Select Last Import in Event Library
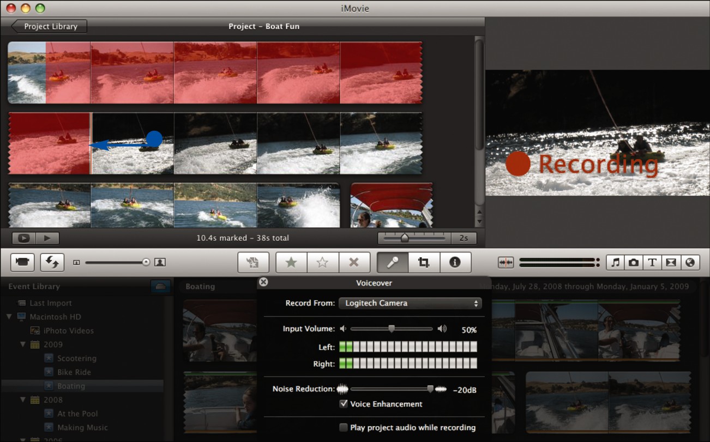710x442 pixels. coord(51,303)
